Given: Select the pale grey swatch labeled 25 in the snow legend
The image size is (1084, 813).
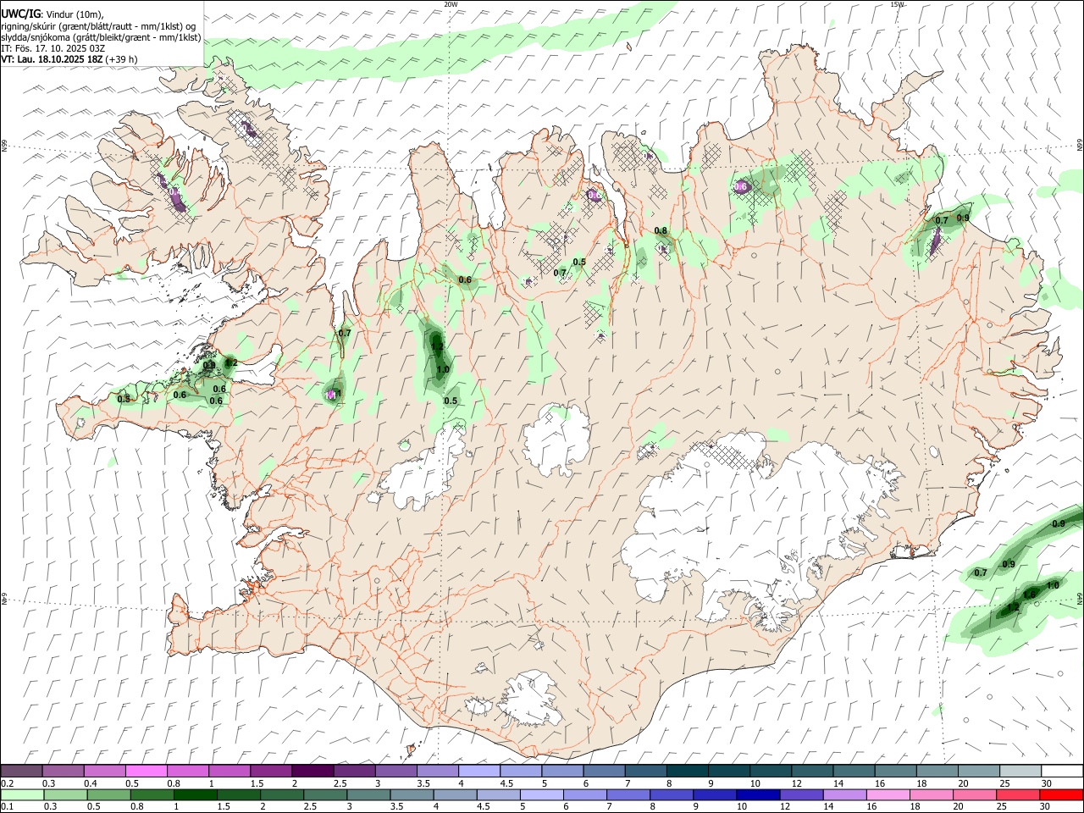Looking at the screenshot, I should tap(1020, 771).
